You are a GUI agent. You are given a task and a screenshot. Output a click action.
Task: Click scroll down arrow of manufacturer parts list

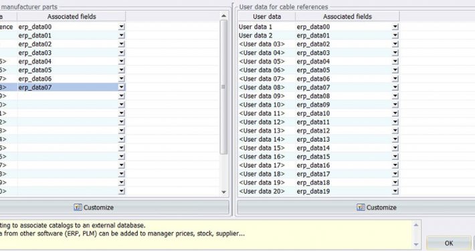223,192
